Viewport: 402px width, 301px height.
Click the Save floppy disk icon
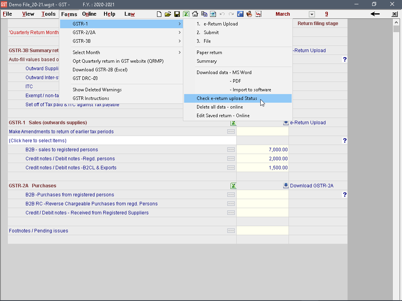click(x=177, y=14)
